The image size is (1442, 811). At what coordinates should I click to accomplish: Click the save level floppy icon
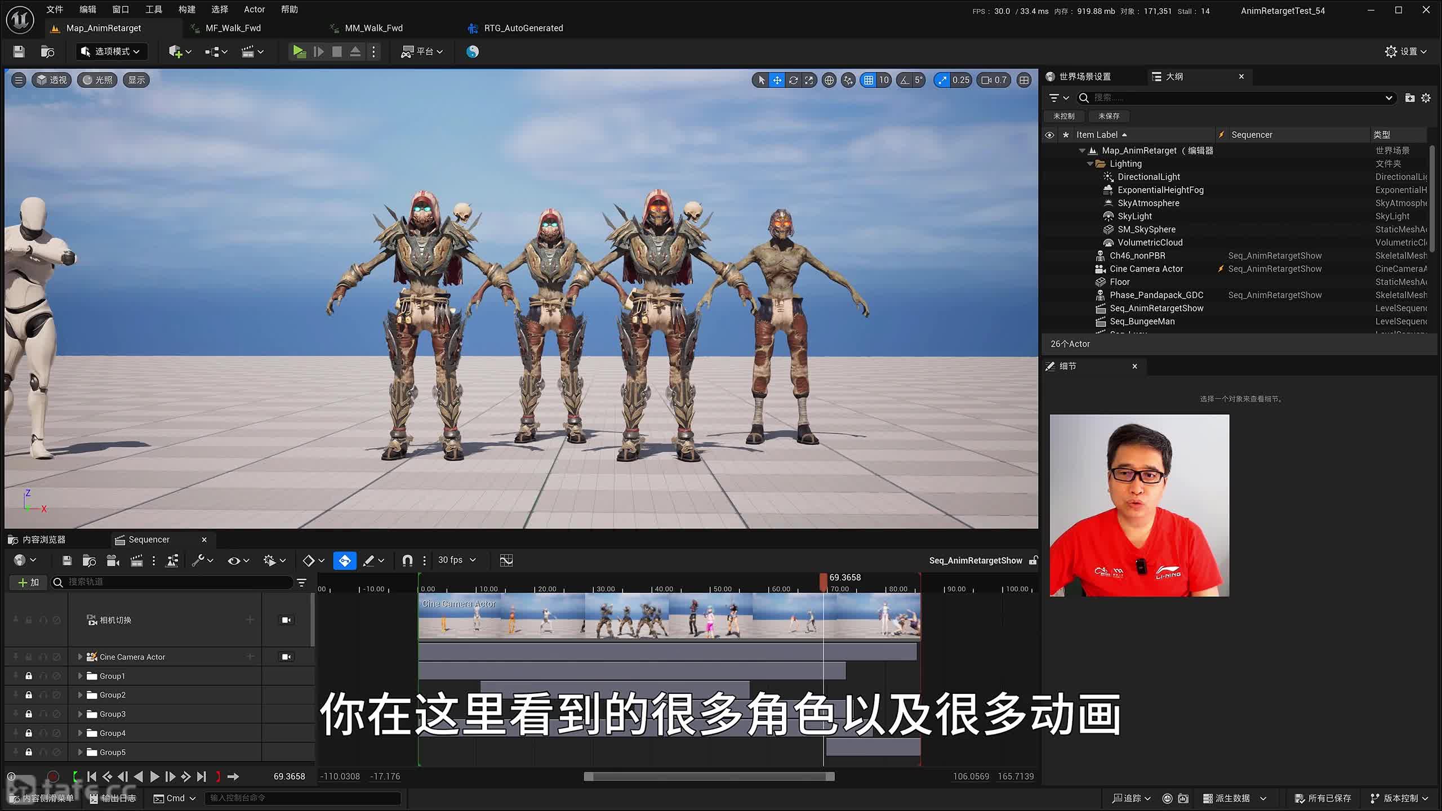click(x=19, y=52)
